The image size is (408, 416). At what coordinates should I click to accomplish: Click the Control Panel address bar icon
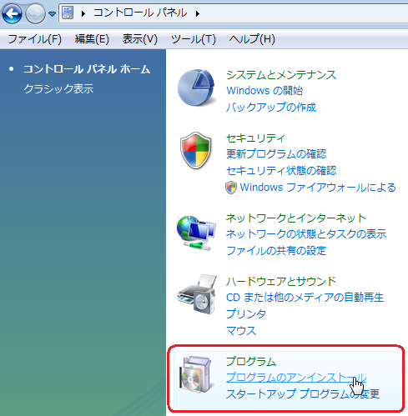68,13
